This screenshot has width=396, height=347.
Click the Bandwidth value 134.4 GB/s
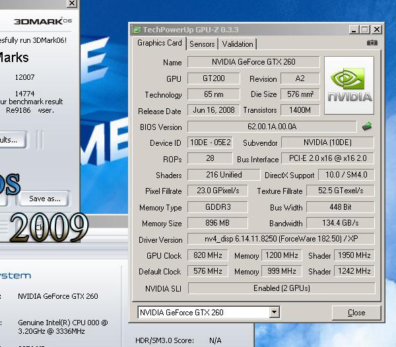click(341, 223)
